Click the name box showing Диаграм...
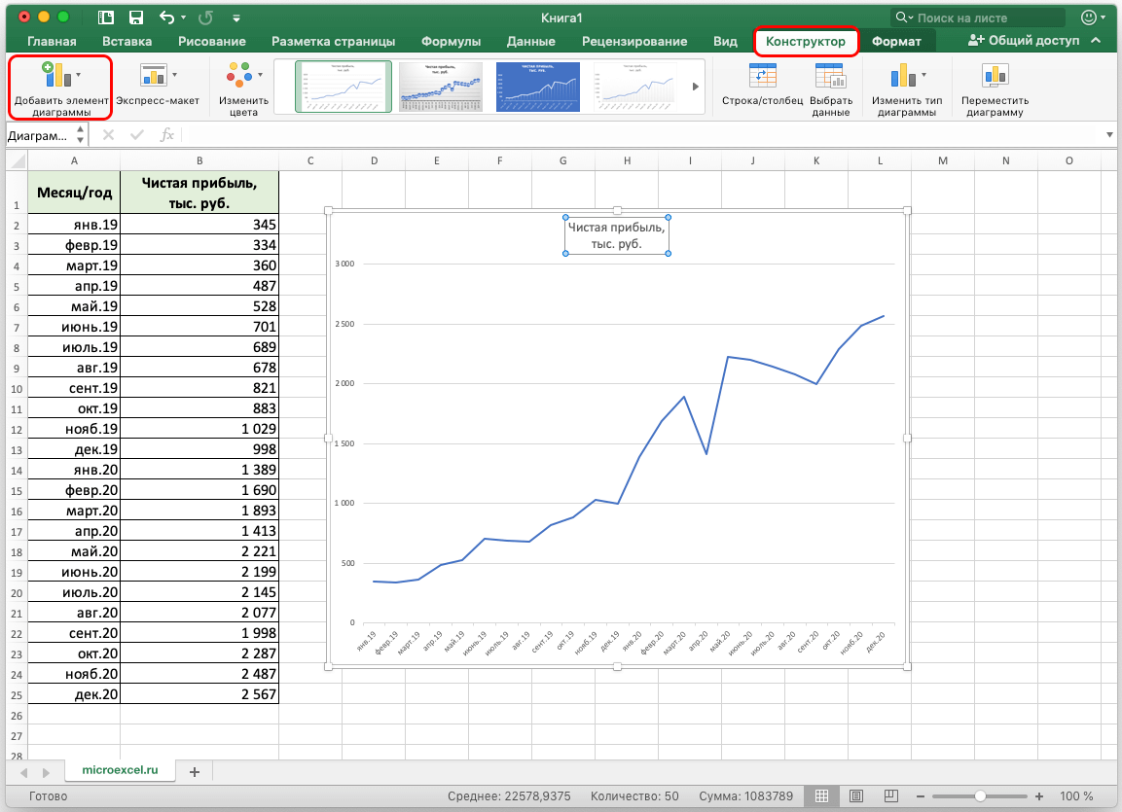The width and height of the screenshot is (1122, 812). [39, 135]
